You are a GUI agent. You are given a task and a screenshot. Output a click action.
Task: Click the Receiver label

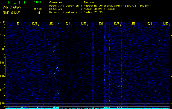tap(56, 9)
